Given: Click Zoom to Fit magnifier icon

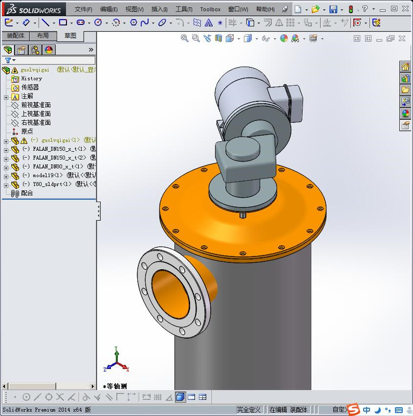Looking at the screenshot, I should pos(184,39).
